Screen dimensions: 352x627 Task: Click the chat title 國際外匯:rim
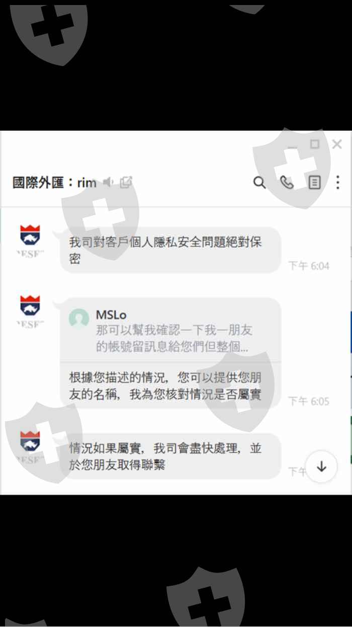(54, 182)
